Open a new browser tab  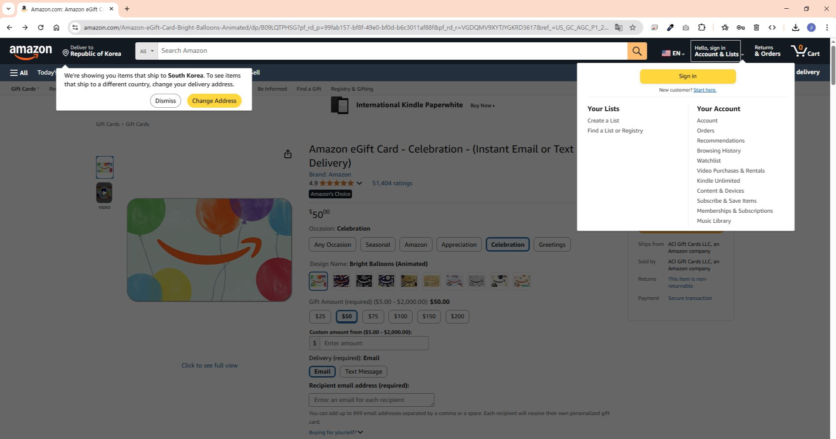click(x=127, y=9)
